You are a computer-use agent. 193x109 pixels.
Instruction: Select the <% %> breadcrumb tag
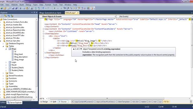(166, 102)
